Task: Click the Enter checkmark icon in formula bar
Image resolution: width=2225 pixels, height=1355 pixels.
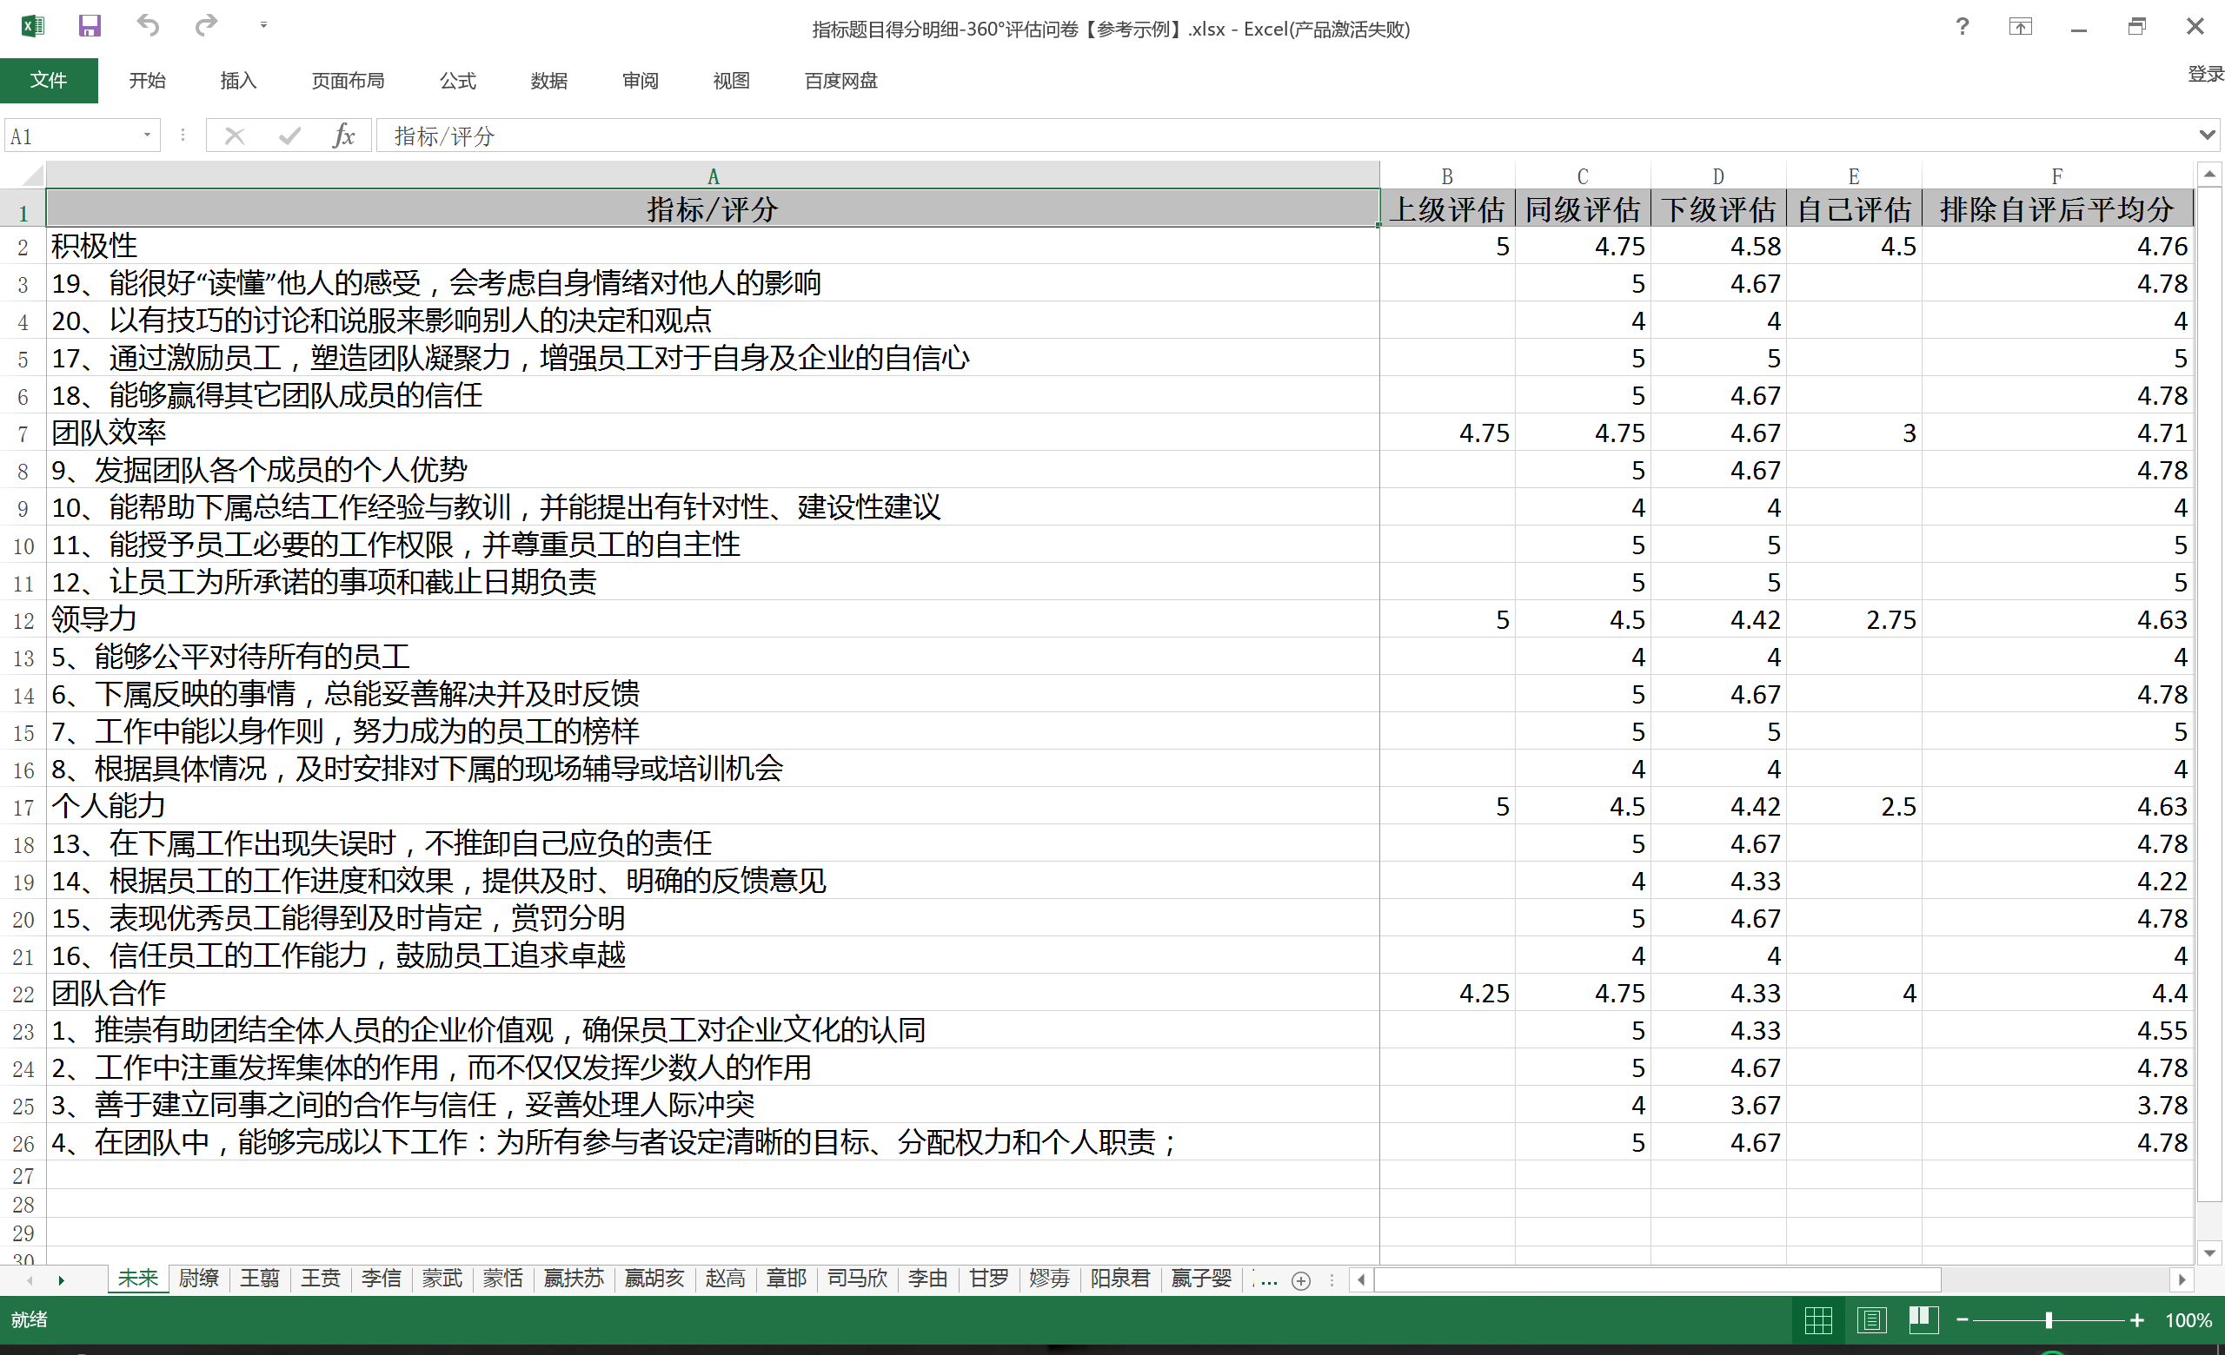Action: (x=289, y=136)
